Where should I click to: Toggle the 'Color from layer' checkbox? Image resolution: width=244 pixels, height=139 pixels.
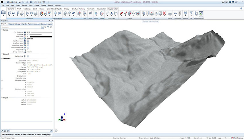[x=28, y=45]
